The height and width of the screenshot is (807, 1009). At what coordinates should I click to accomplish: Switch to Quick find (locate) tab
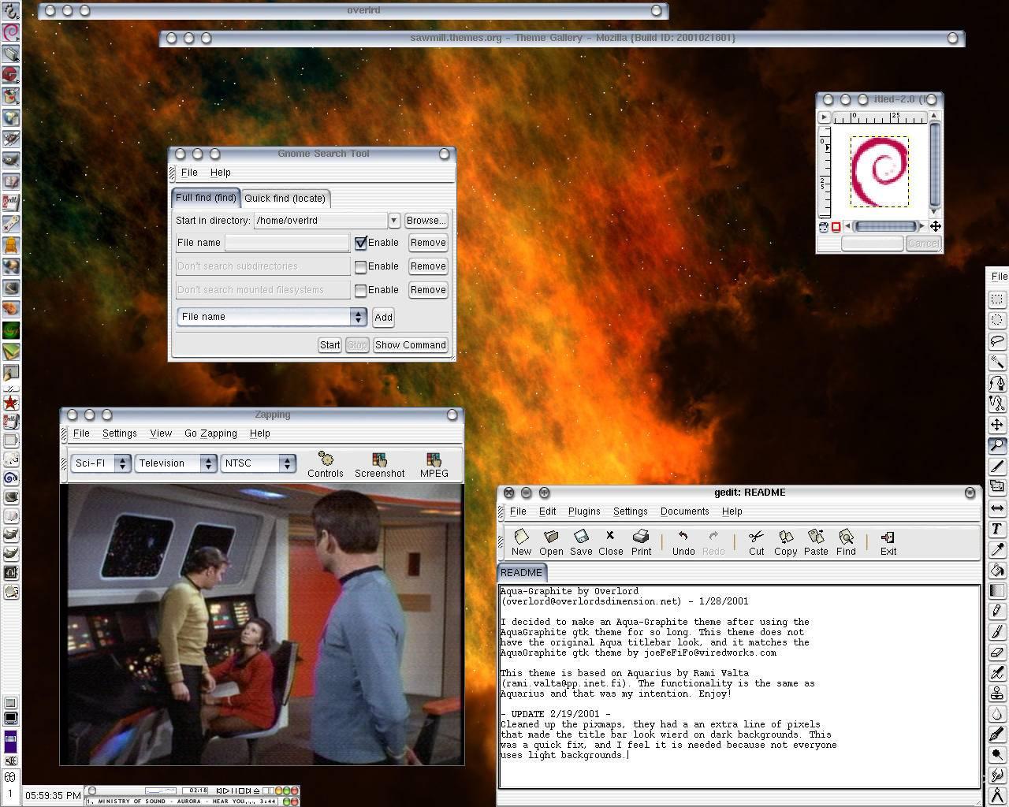[285, 199]
